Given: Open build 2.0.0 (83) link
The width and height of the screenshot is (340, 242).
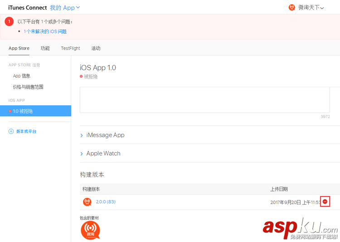Looking at the screenshot, I should coord(106,202).
